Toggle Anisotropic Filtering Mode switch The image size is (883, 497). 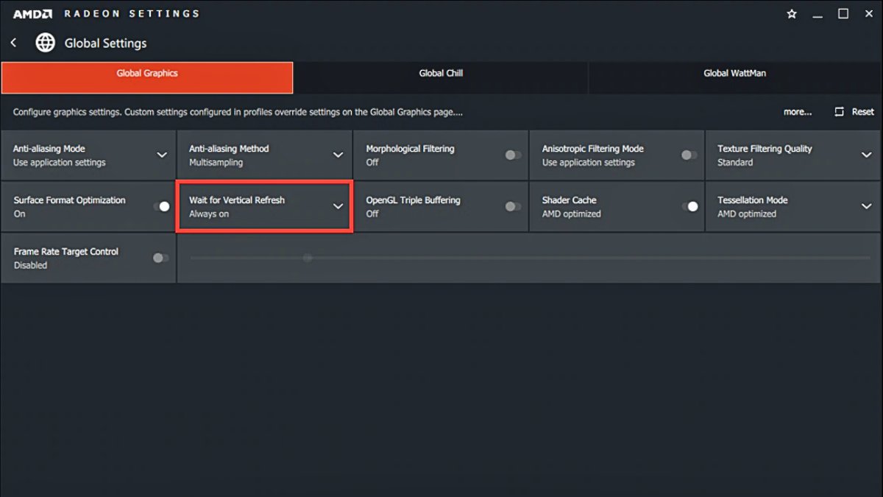click(x=689, y=155)
